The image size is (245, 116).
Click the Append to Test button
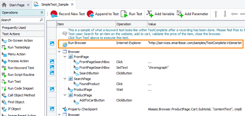(103, 14)
